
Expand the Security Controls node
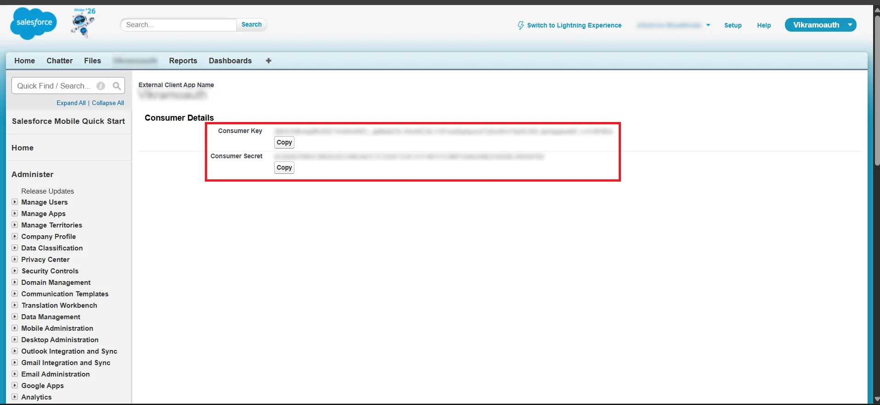pyautogui.click(x=15, y=271)
